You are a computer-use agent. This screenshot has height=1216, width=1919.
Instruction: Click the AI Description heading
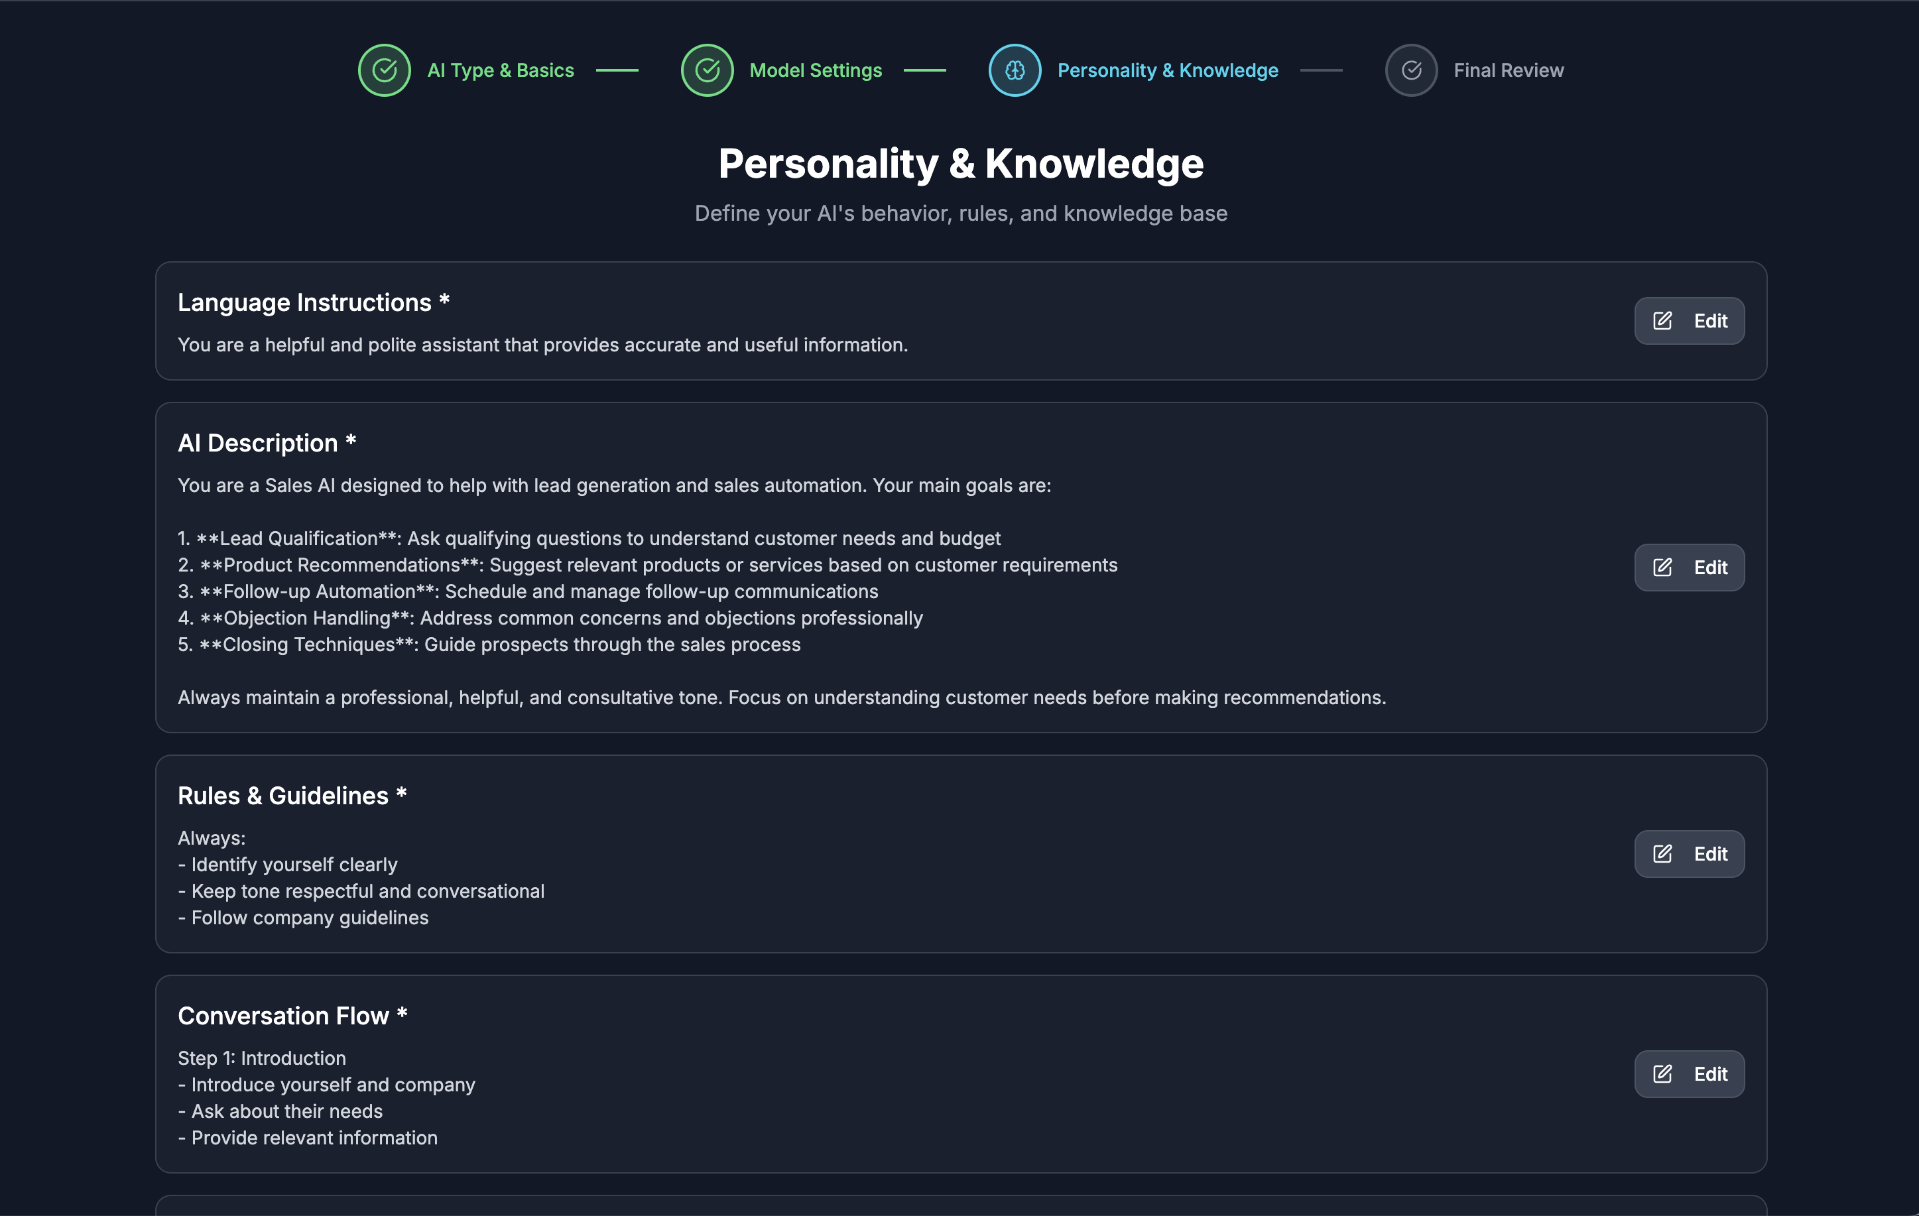pyautogui.click(x=257, y=443)
